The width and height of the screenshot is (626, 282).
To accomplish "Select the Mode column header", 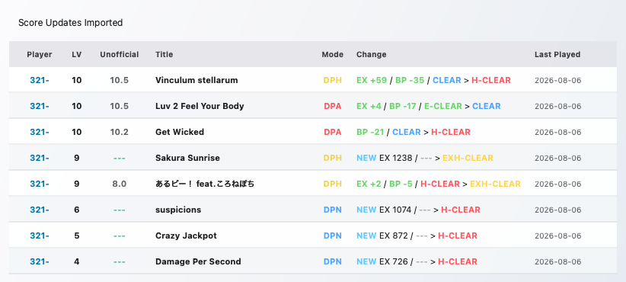I will coord(333,54).
